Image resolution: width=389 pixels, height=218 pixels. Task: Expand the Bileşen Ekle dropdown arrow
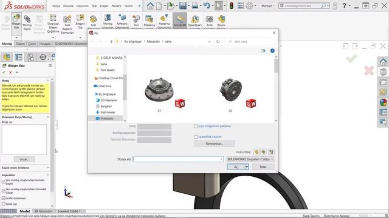(x=16, y=38)
